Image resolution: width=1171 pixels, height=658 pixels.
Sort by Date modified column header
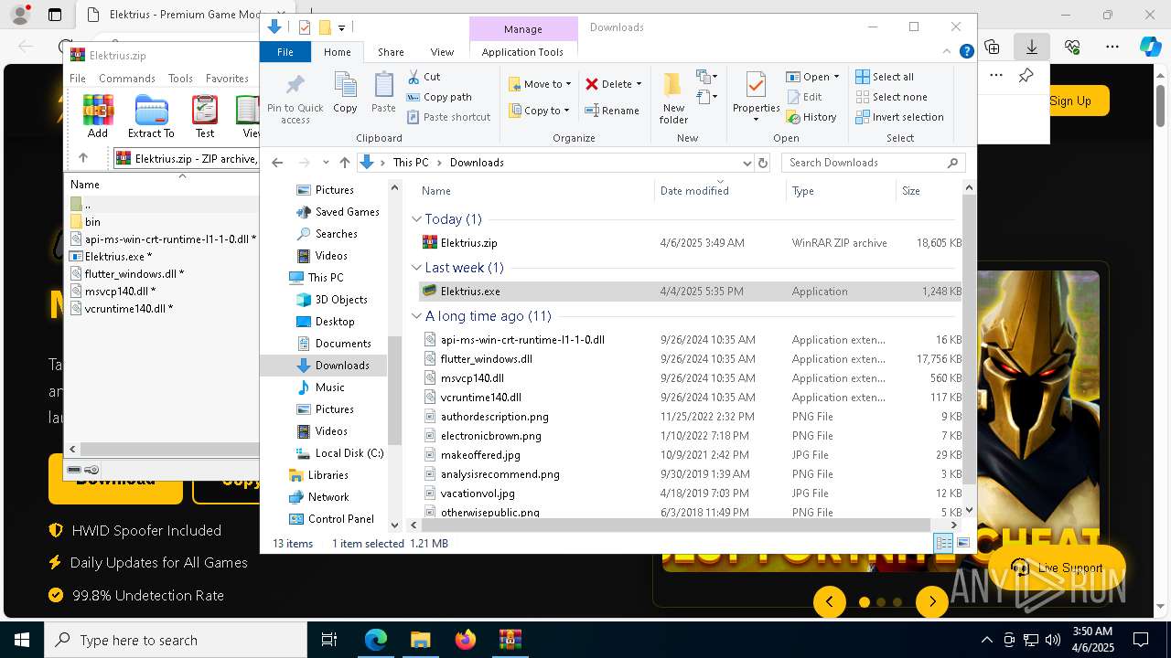(694, 191)
